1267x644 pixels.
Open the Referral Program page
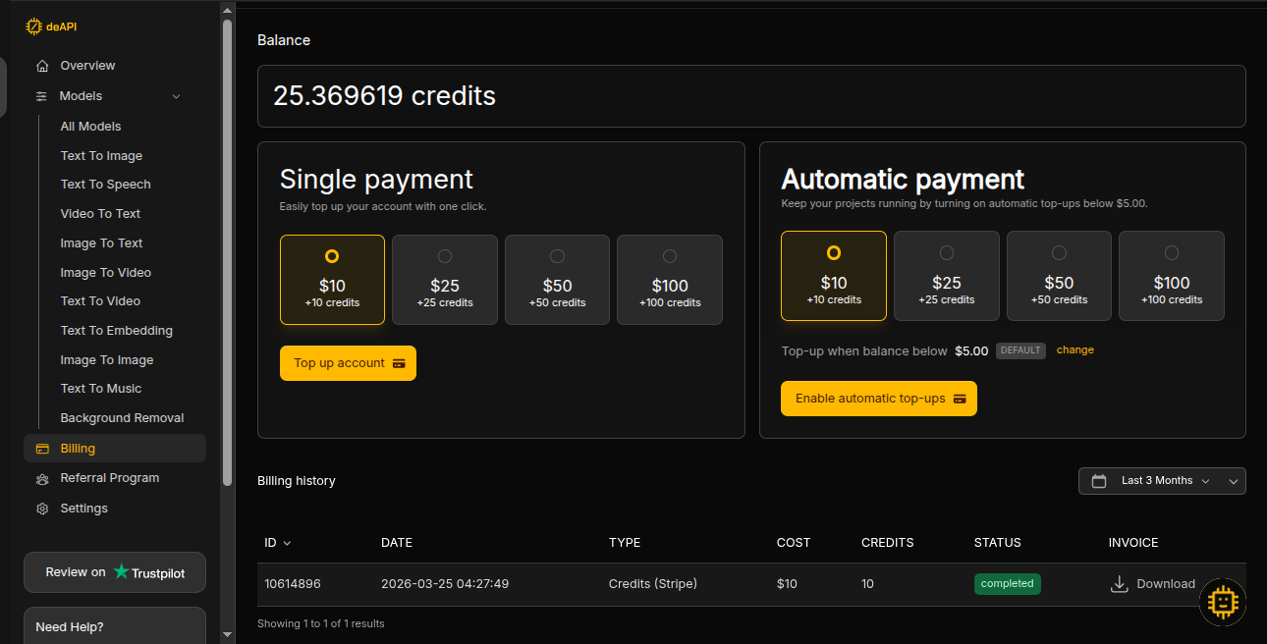coord(109,478)
